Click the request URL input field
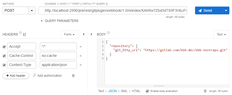The width and height of the screenshot is (232, 95). (x=113, y=10)
